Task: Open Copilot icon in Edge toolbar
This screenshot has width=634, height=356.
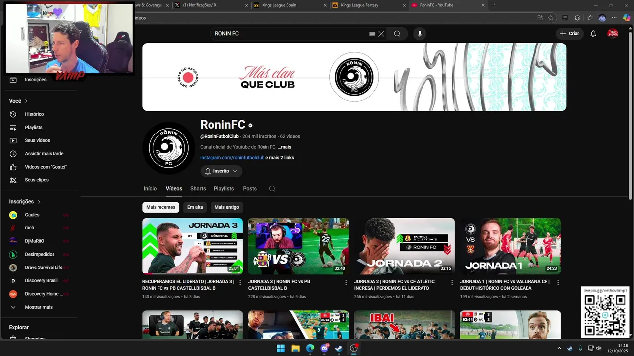Action: click(627, 18)
